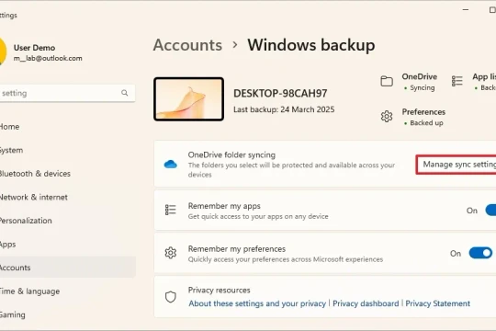Click the m__lab@outlook.com email address

48,58
